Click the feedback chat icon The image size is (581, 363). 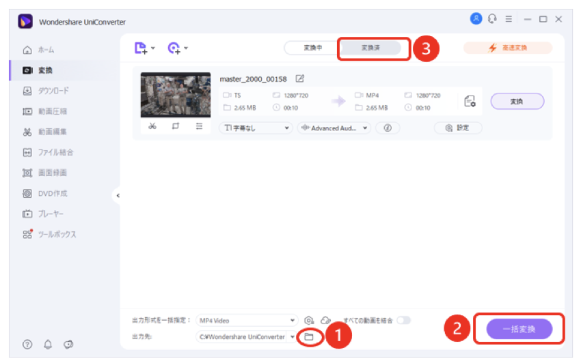click(68, 345)
